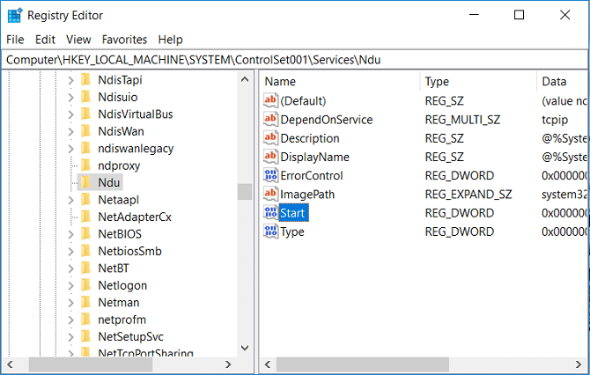Click the folder icon of NdisWan key
Viewport: 590px width, 375px height.
[86, 131]
